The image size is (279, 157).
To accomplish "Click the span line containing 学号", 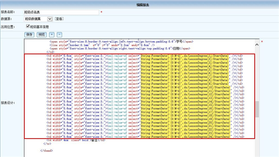I will 121,42.
